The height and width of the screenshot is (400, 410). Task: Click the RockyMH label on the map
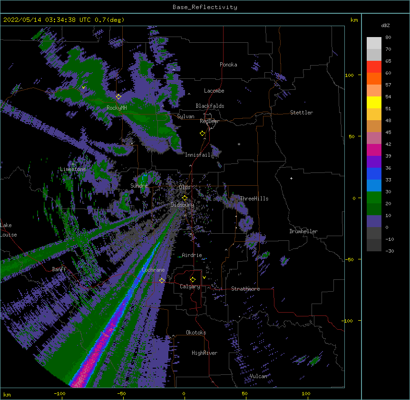coord(117,108)
